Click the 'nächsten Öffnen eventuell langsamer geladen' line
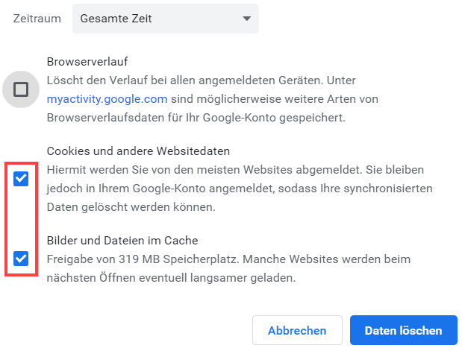This screenshot has width=462, height=351. (171, 278)
